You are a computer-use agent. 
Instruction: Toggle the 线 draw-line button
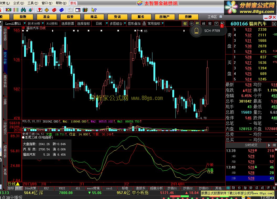(204, 23)
